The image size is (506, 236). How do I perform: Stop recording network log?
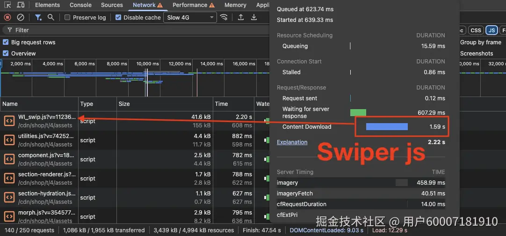(x=7, y=17)
